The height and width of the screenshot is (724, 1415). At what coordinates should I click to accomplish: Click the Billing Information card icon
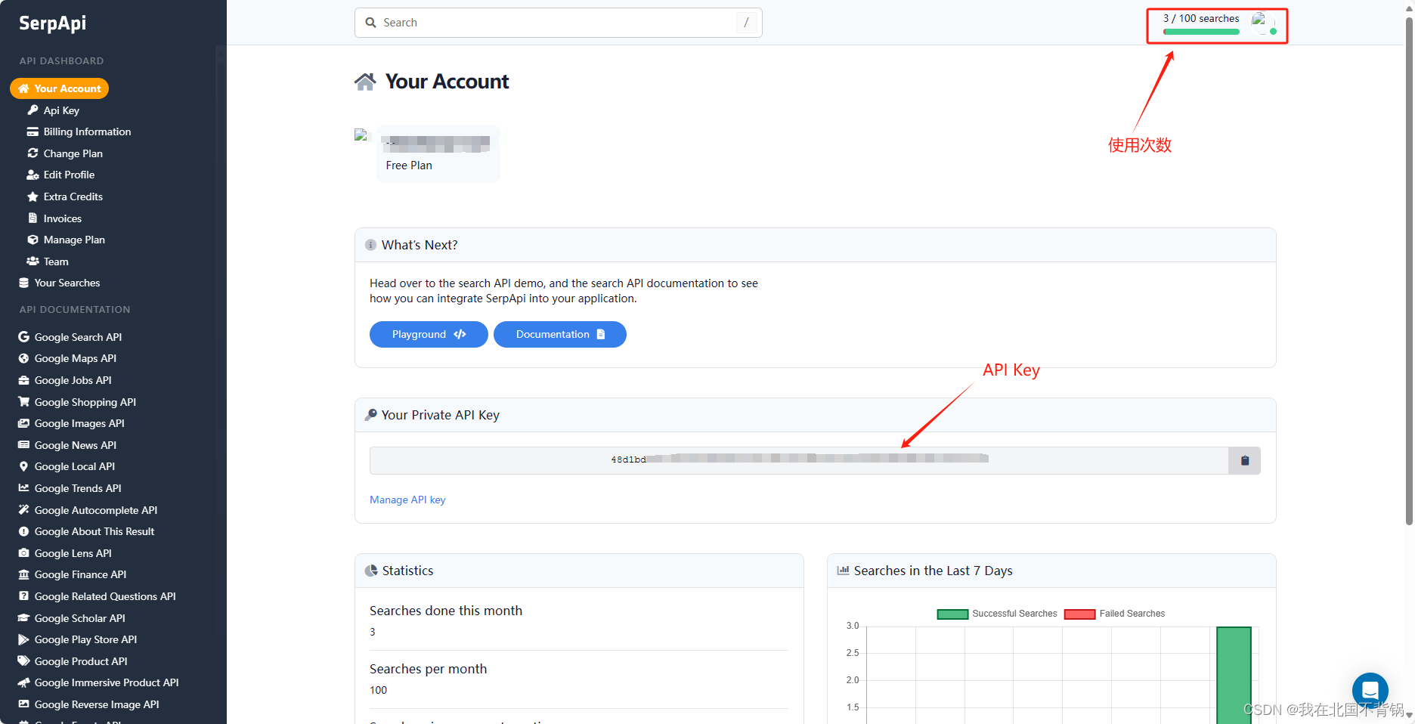click(33, 131)
